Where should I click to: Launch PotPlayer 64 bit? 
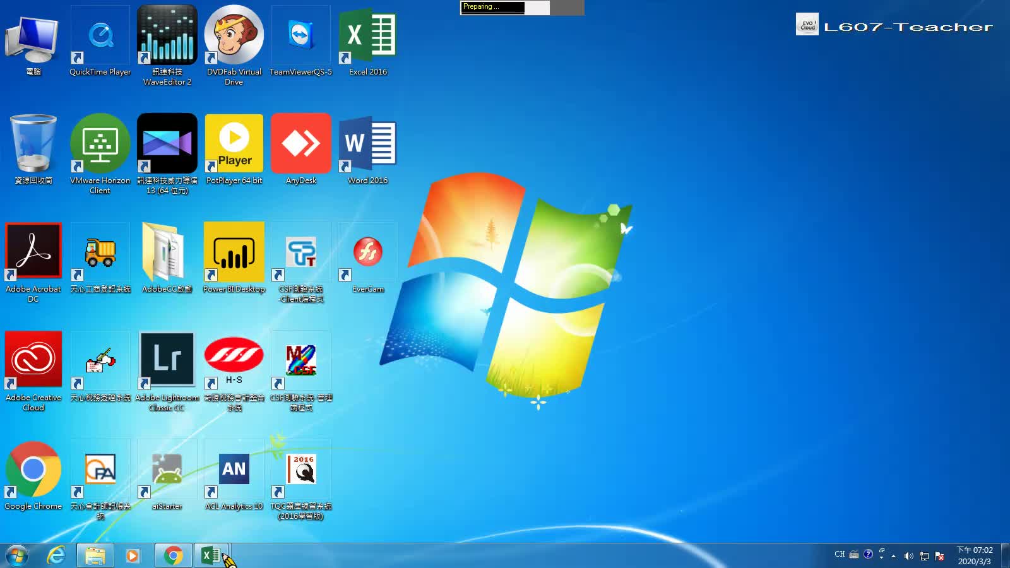tap(234, 150)
